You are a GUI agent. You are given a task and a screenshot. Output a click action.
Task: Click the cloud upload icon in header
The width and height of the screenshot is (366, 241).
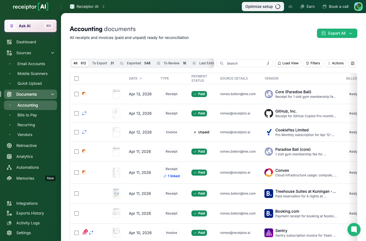pyautogui.click(x=290, y=7)
